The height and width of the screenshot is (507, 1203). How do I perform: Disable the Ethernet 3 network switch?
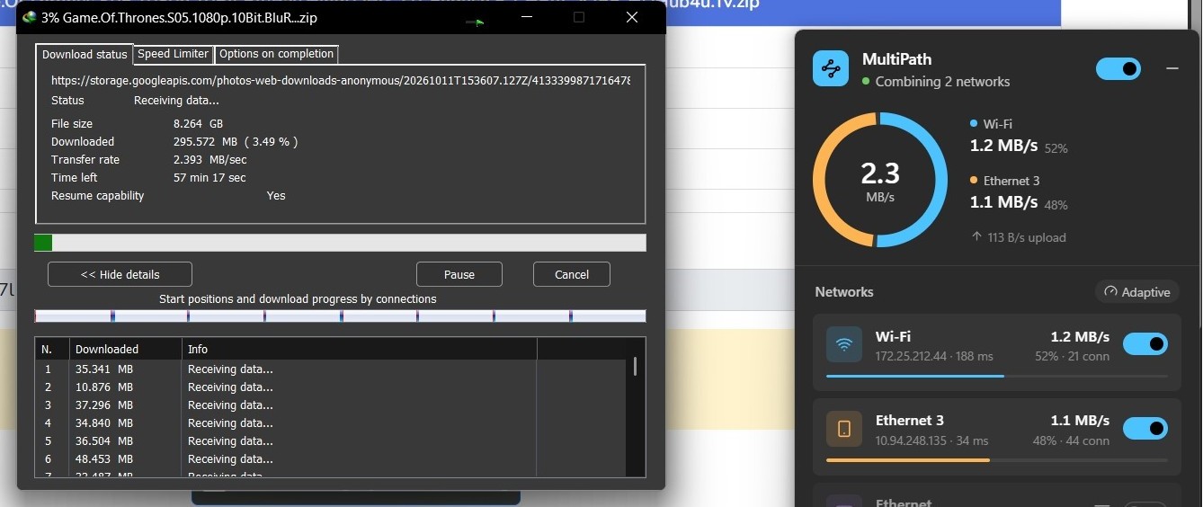click(x=1145, y=429)
